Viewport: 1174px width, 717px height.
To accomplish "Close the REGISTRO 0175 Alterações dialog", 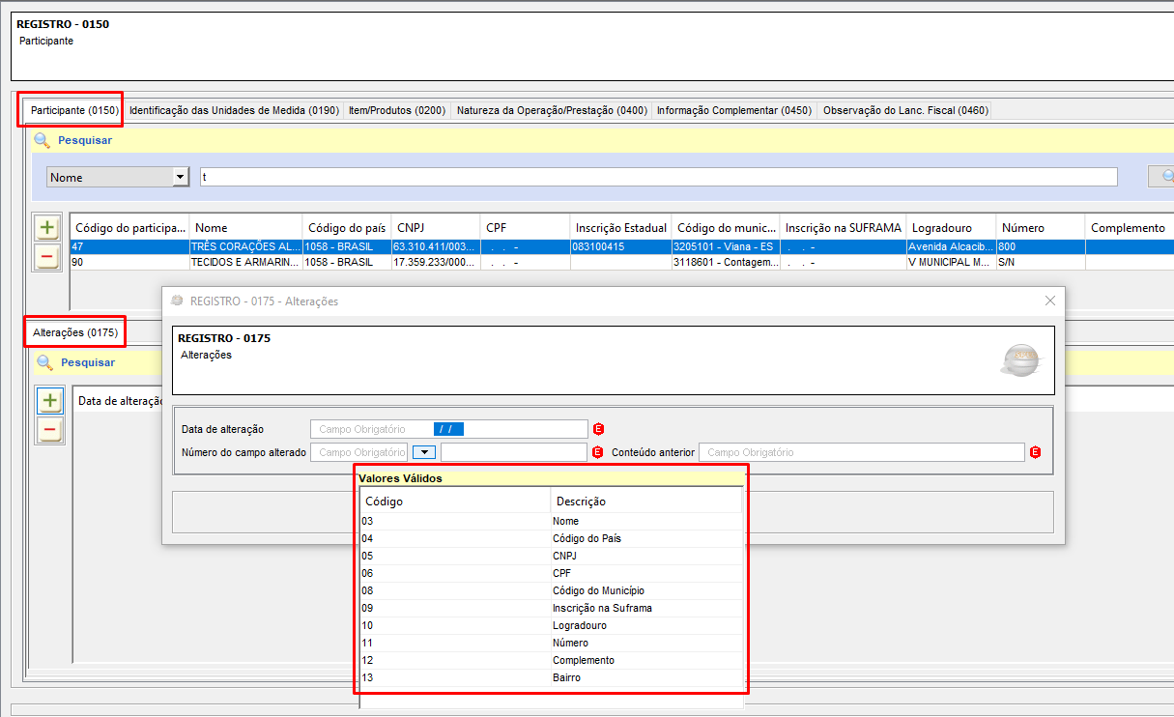I will (1050, 301).
